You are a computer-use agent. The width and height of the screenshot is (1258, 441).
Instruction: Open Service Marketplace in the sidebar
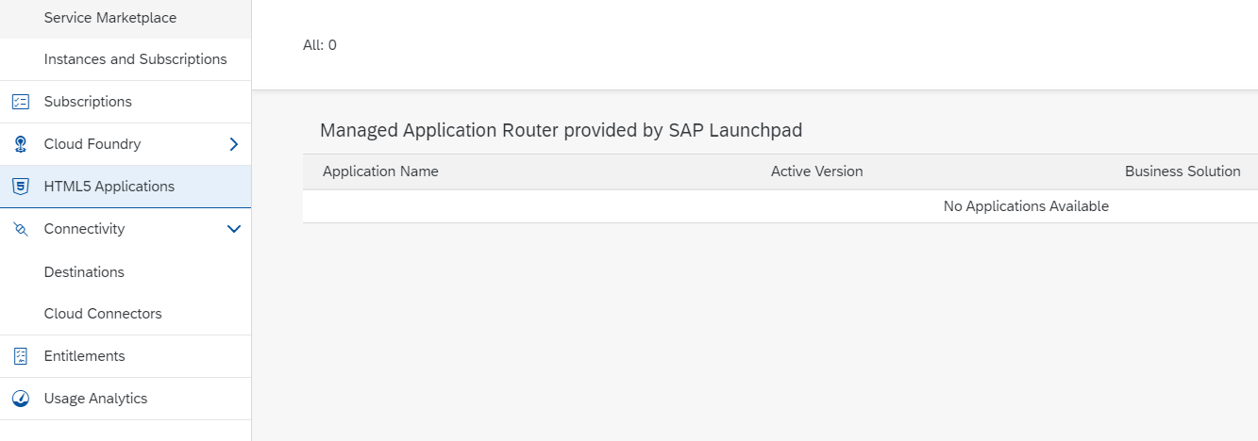point(110,18)
